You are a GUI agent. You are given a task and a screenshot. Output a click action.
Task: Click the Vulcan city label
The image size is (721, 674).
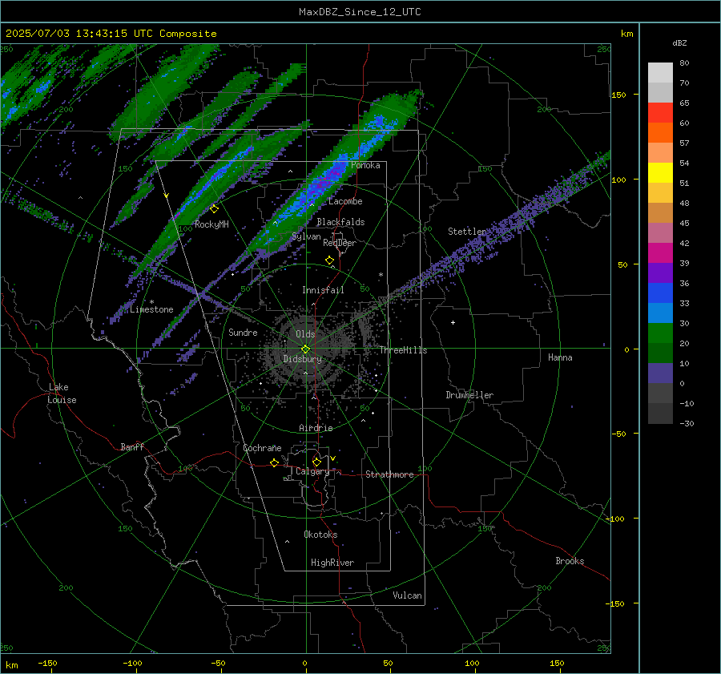(x=408, y=595)
